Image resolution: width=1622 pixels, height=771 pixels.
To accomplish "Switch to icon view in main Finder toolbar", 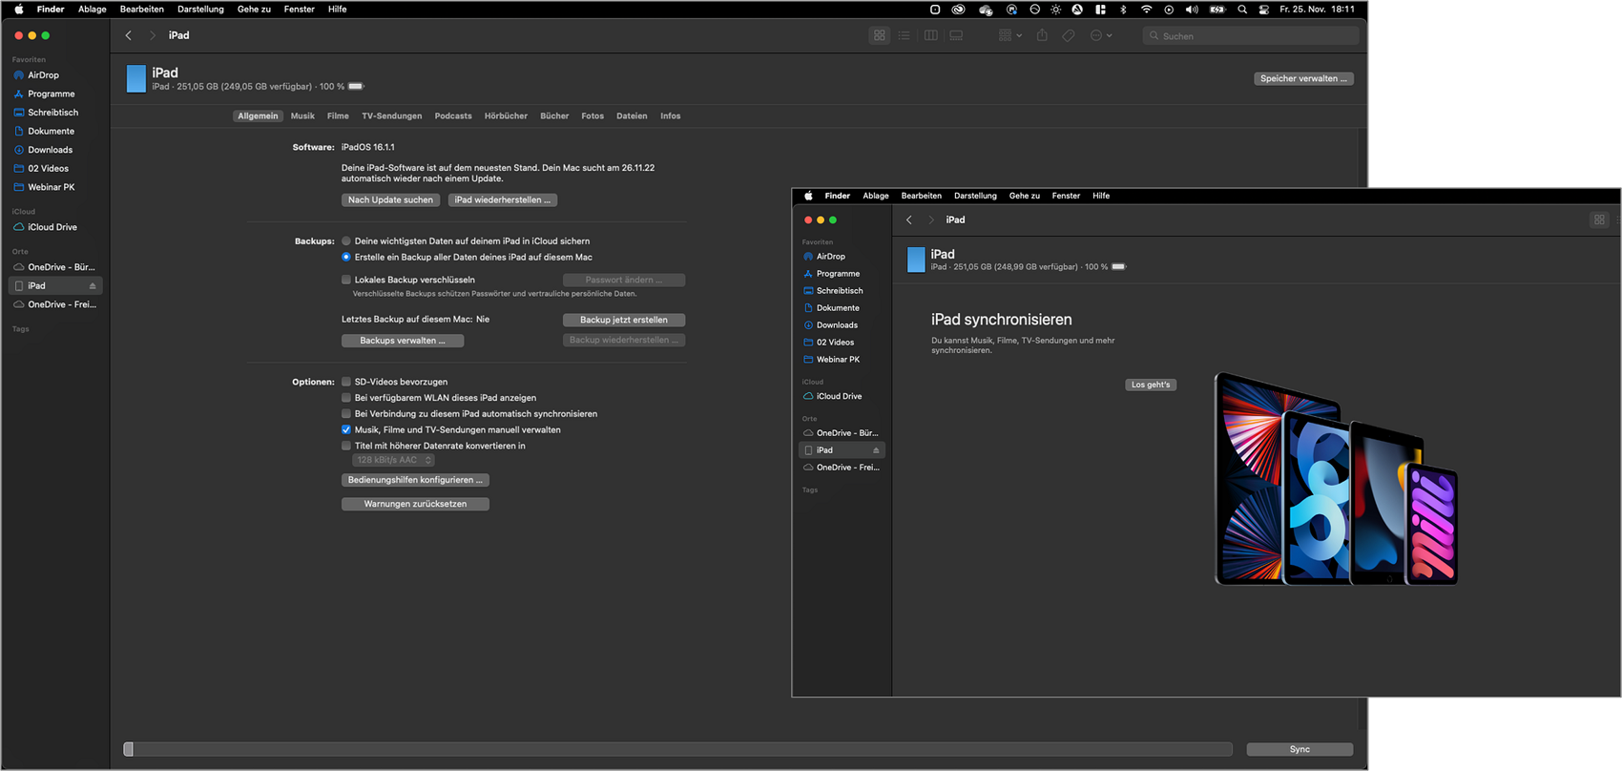I will coord(879,35).
